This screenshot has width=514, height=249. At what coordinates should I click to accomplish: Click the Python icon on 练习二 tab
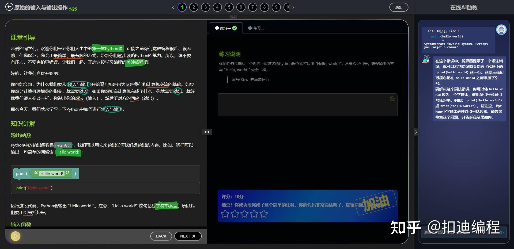tap(250, 28)
